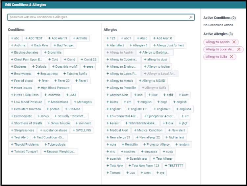The width and height of the screenshot is (247, 186).
Task: Add the Allergy to Iodine item
Action: click(x=157, y=67)
